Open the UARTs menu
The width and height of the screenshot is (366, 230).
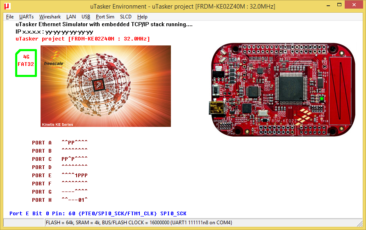26,17
